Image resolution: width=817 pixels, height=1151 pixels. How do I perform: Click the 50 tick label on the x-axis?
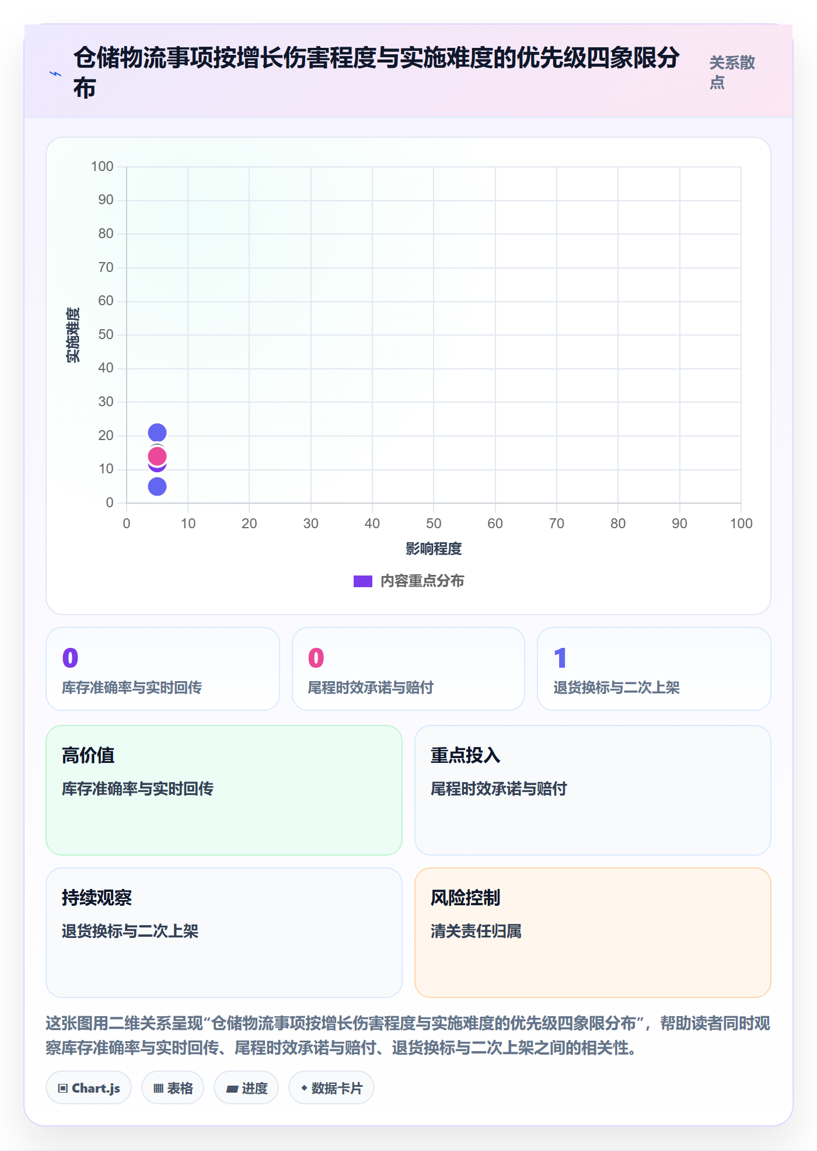[434, 524]
